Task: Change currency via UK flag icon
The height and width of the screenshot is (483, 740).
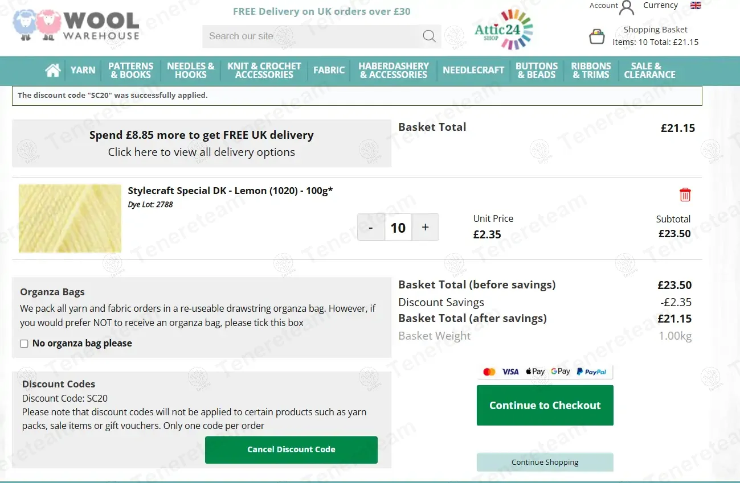Action: (696, 6)
